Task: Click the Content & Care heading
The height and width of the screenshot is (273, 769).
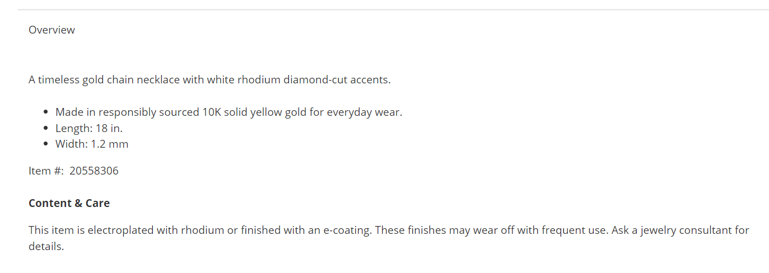Action: tap(69, 203)
